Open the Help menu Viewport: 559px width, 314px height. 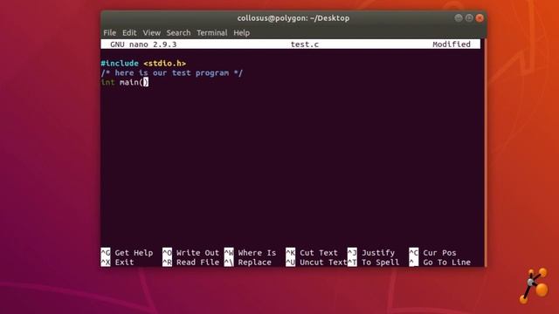click(241, 33)
